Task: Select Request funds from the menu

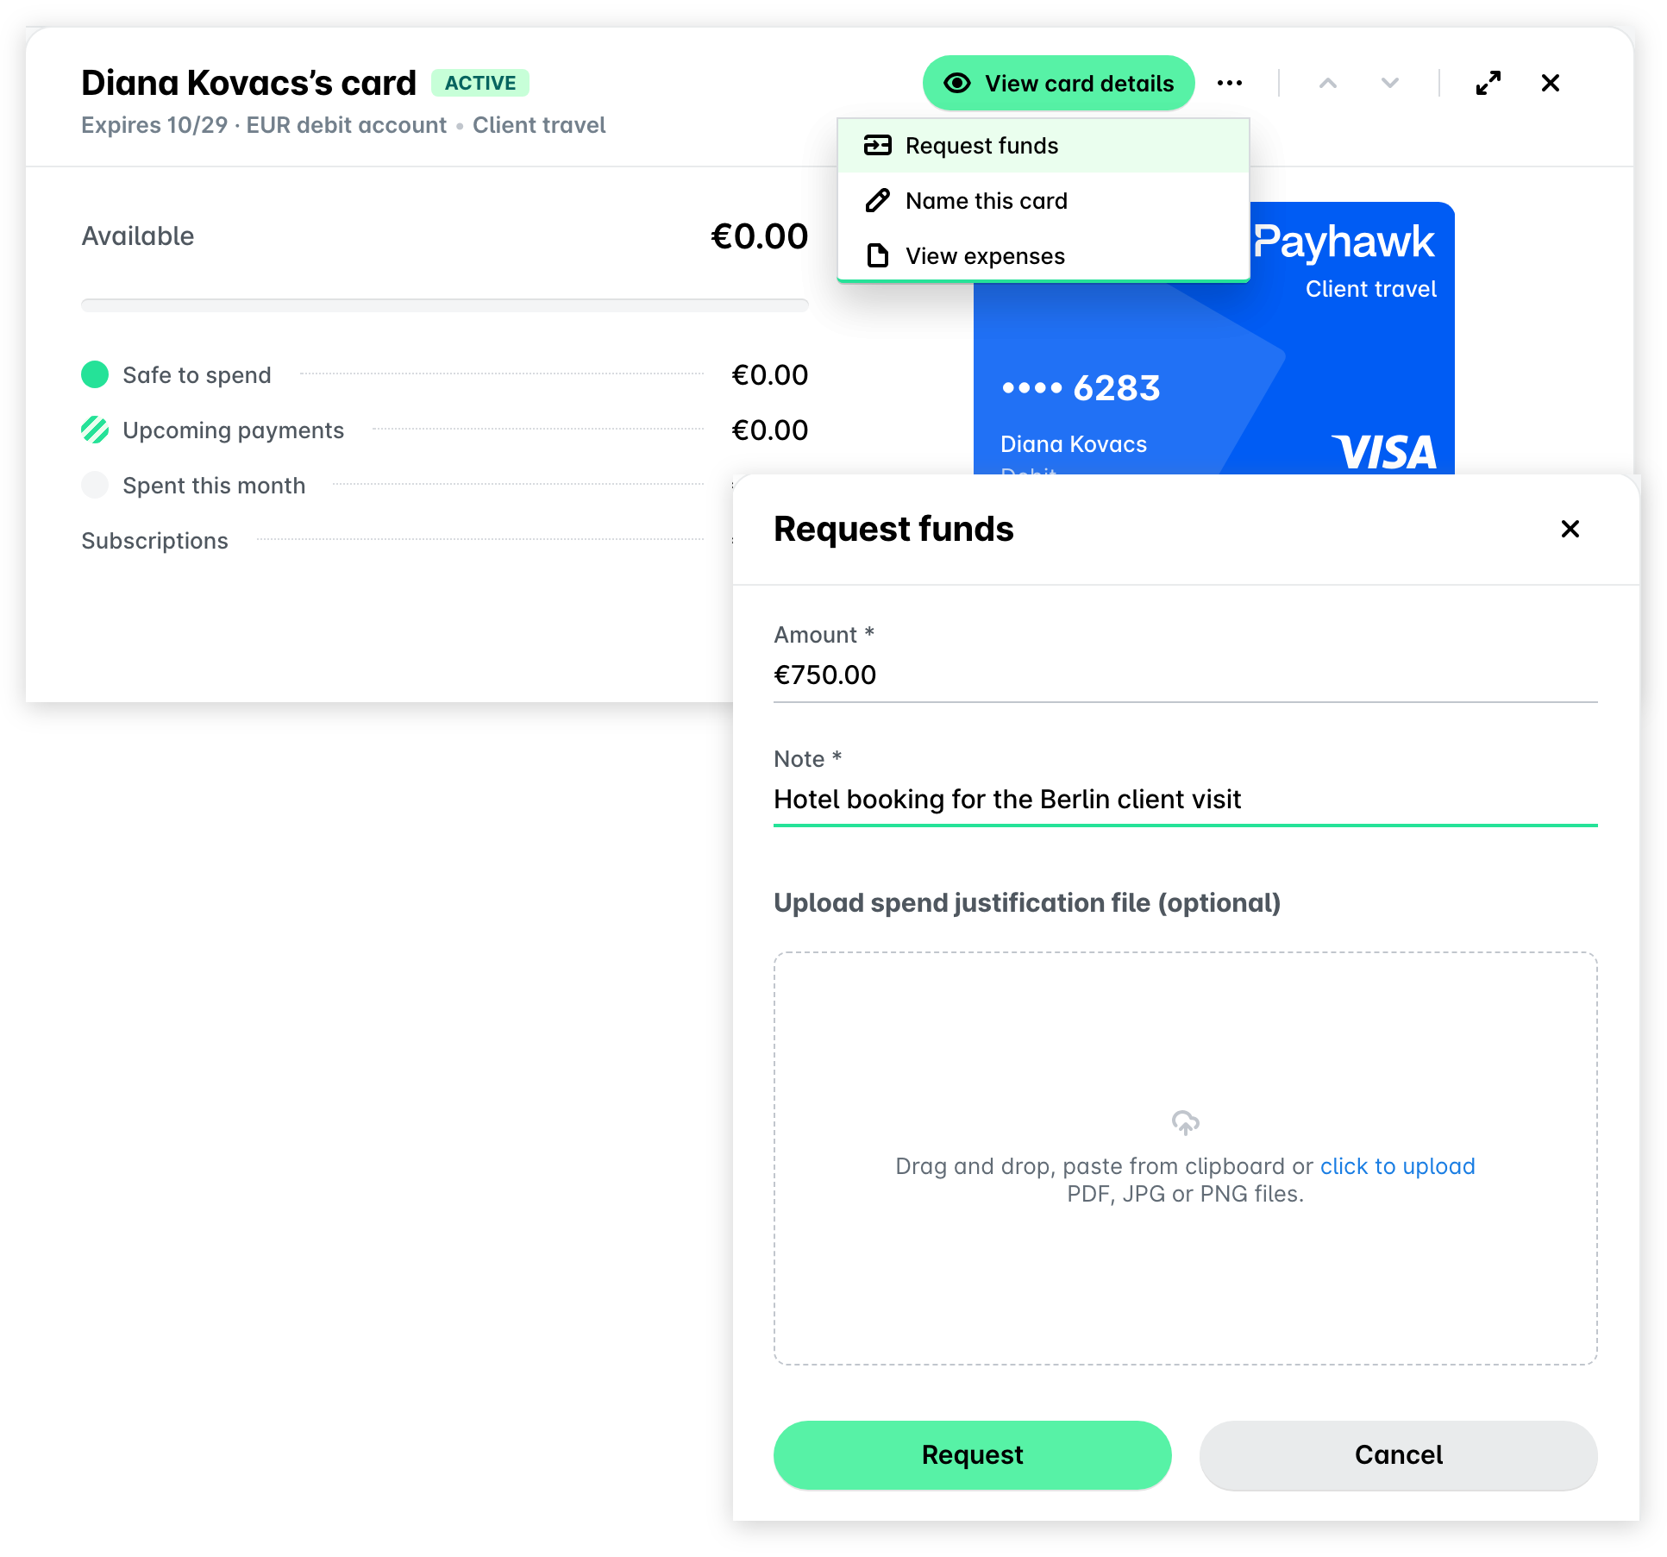Action: (1043, 146)
